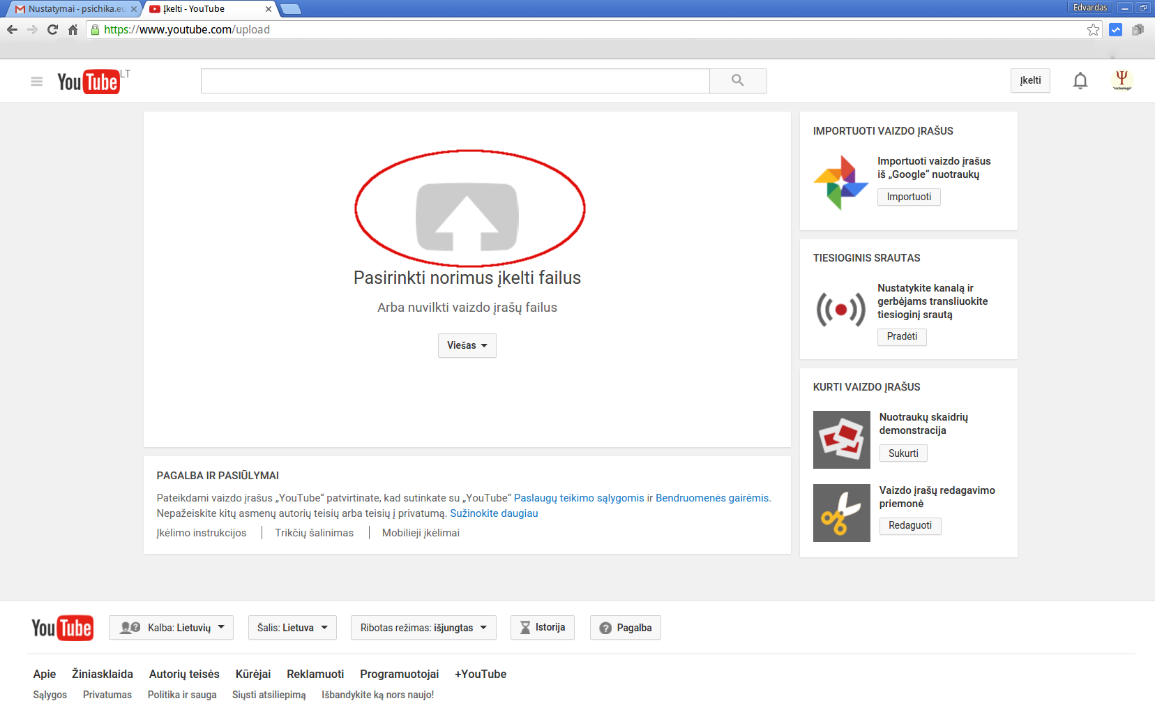Click the browser address bar
1155x701 pixels.
pos(593,29)
